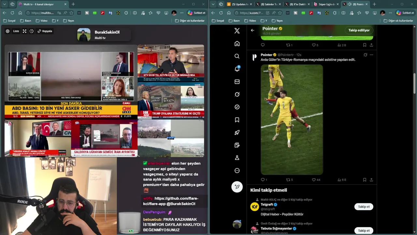This screenshot has width=417, height=235.
Task: Open Sosyal bookmarks folder in left browser
Action: 9,21
